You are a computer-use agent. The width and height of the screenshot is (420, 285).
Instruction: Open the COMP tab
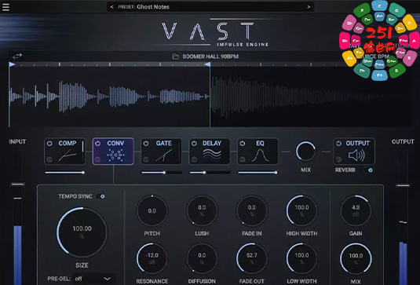(65, 152)
